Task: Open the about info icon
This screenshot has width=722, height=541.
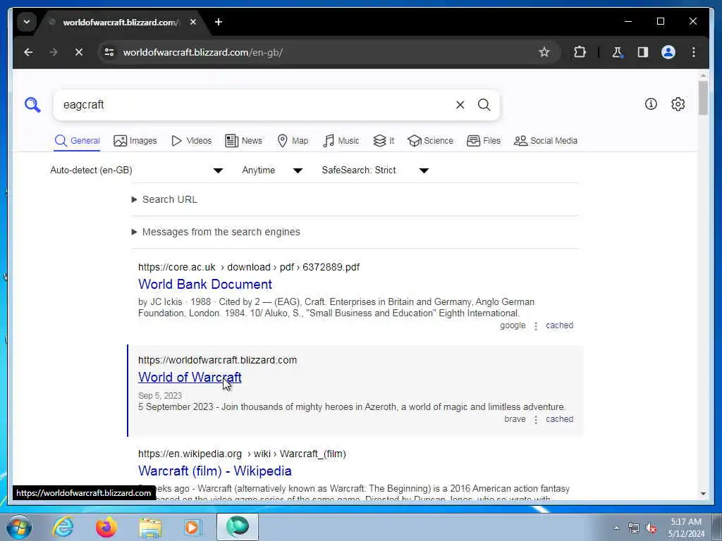Action: coord(651,104)
